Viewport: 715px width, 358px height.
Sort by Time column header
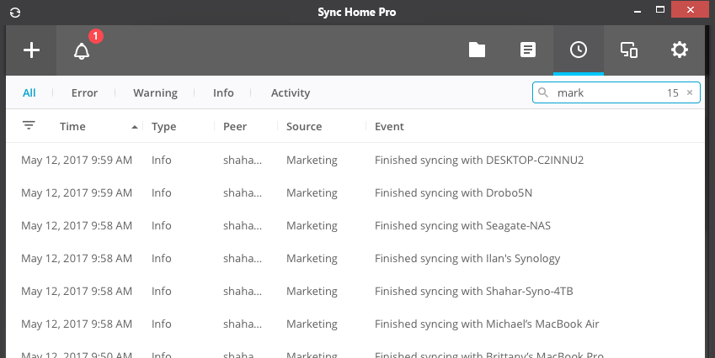73,127
